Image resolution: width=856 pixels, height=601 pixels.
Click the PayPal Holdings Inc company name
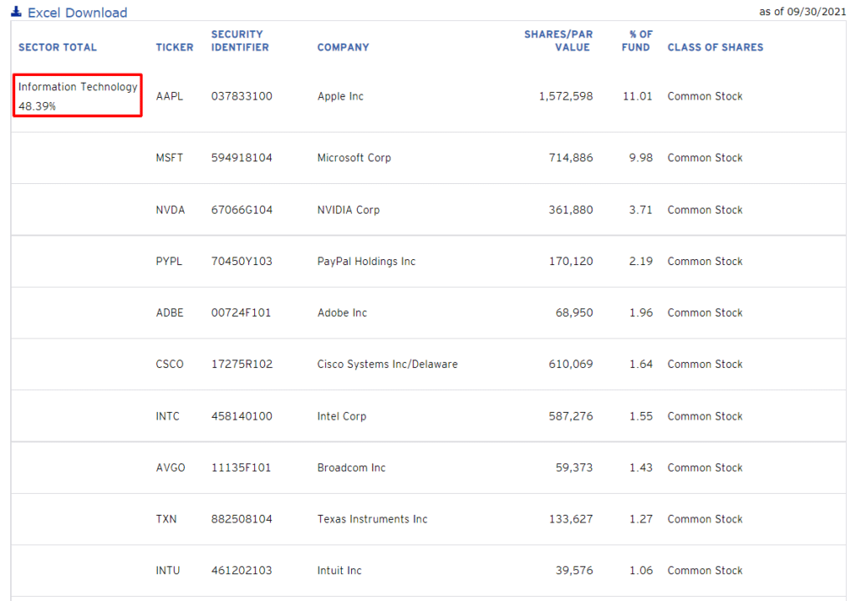(366, 262)
